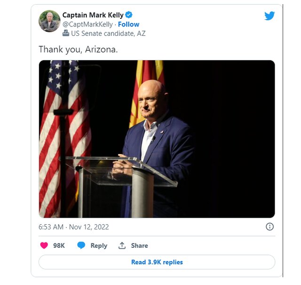Click the reply speech bubble icon
301x285 pixels.
81,245
